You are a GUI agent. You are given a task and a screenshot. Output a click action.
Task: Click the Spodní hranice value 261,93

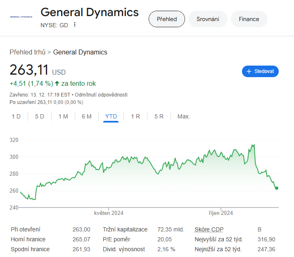point(81,249)
